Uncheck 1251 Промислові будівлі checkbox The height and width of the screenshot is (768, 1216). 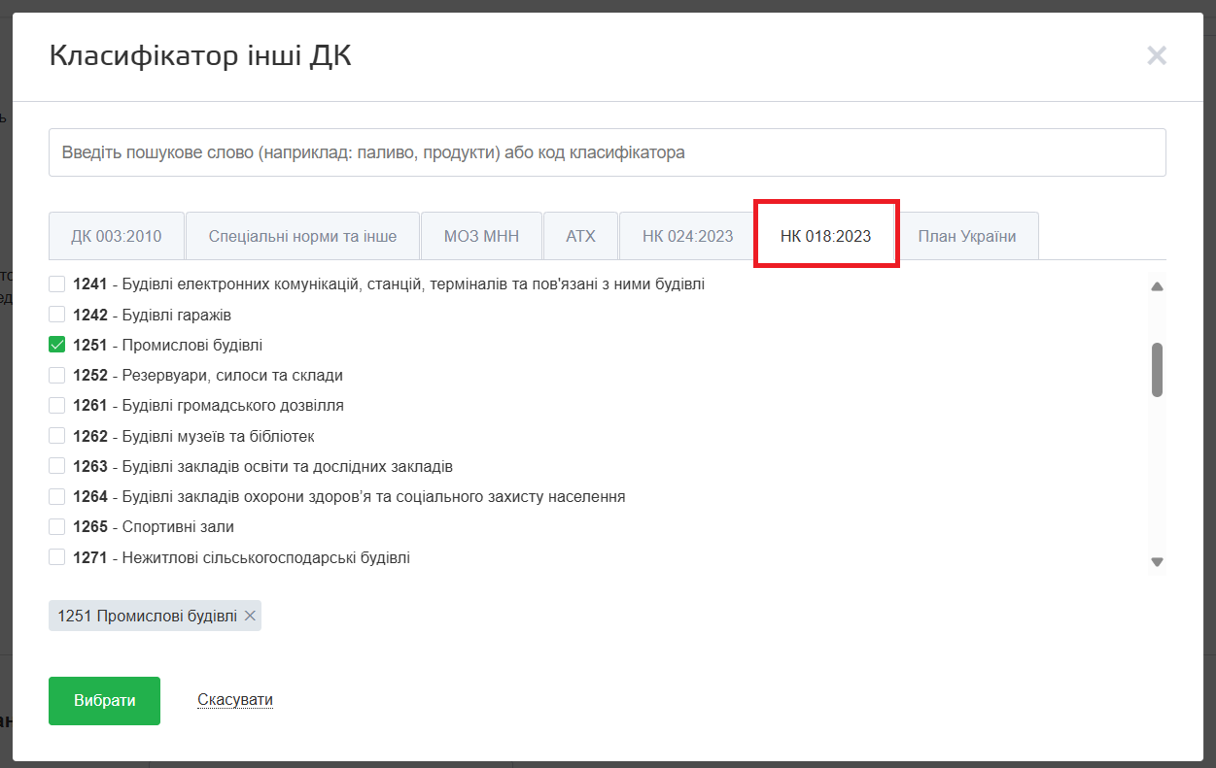(57, 345)
